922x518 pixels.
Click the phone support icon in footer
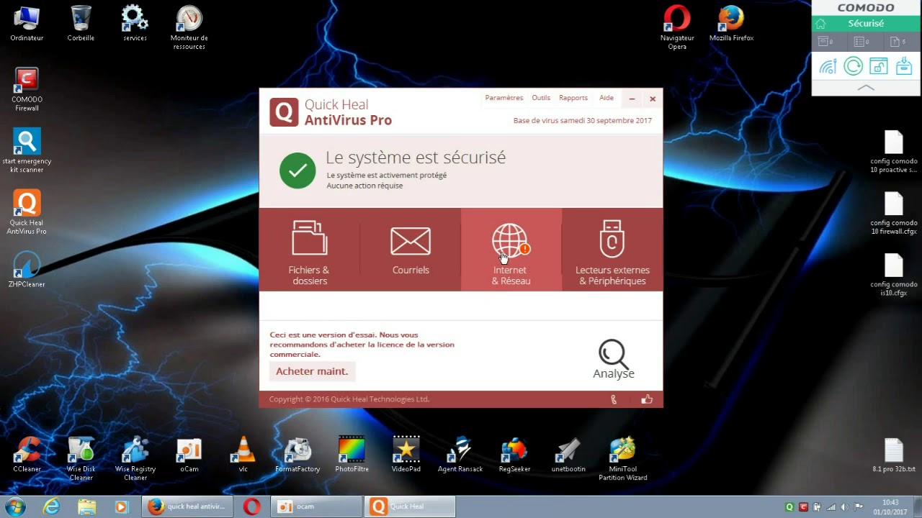click(x=614, y=399)
